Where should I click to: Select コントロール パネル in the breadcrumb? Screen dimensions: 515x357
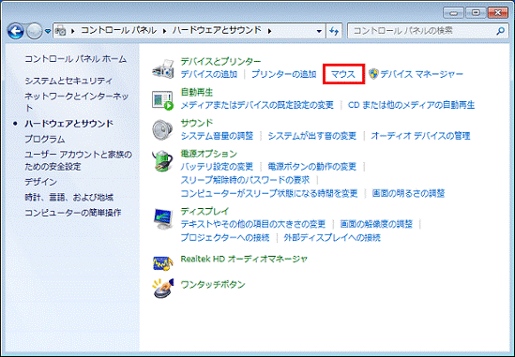(118, 31)
